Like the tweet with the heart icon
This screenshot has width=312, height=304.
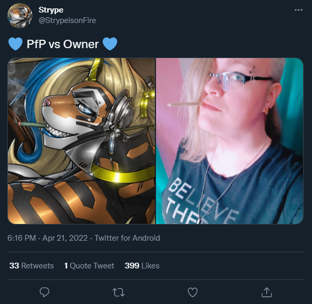[193, 292]
